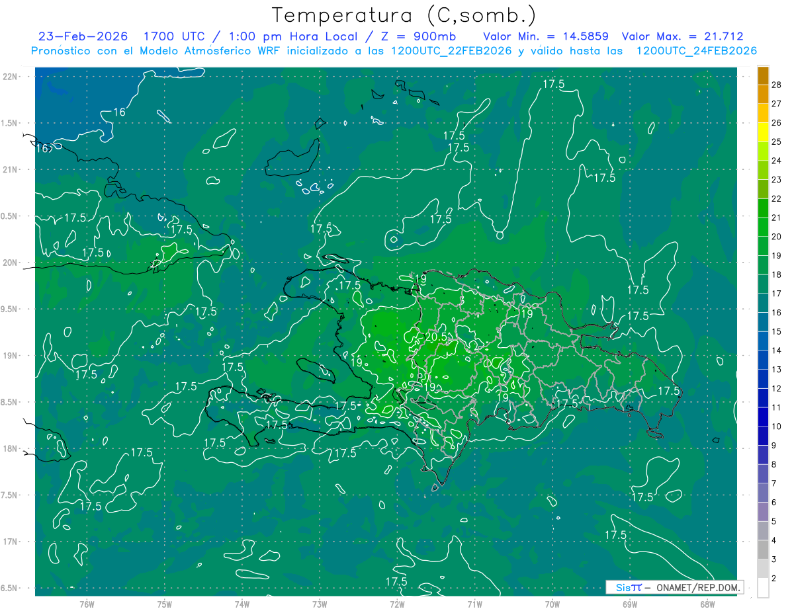Click the "12" value on the color scale

[777, 389]
